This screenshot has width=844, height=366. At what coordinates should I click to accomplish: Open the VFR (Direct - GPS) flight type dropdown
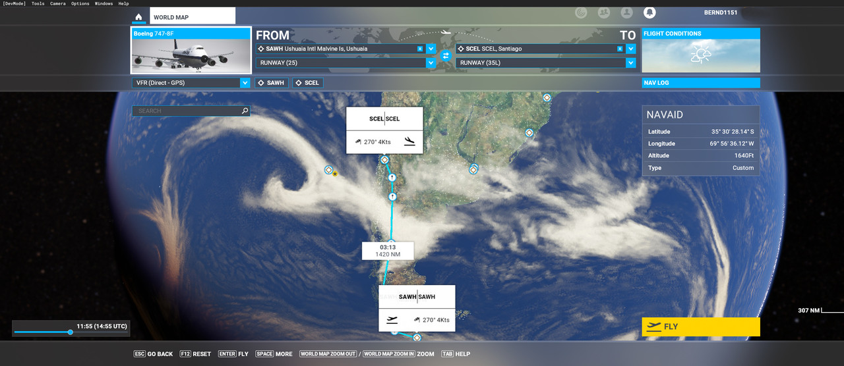[x=191, y=83]
